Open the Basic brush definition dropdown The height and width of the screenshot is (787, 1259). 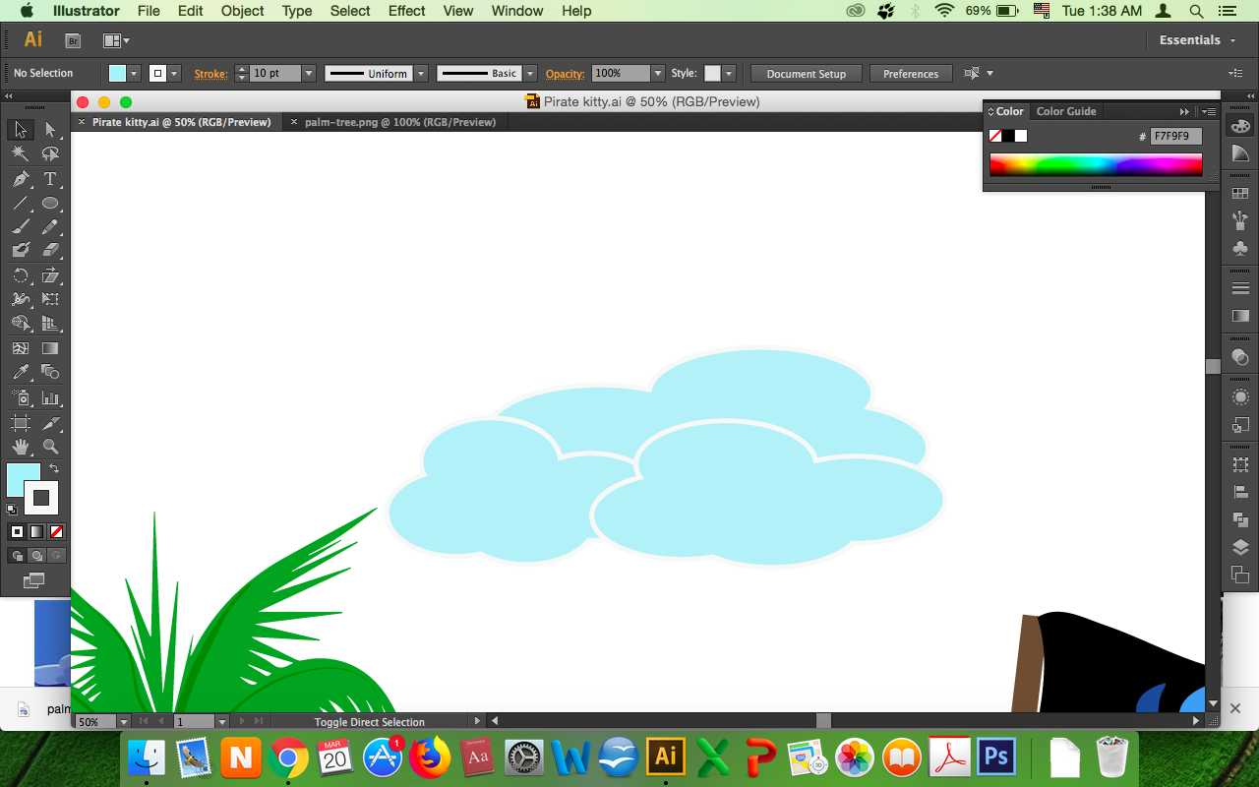pos(530,74)
